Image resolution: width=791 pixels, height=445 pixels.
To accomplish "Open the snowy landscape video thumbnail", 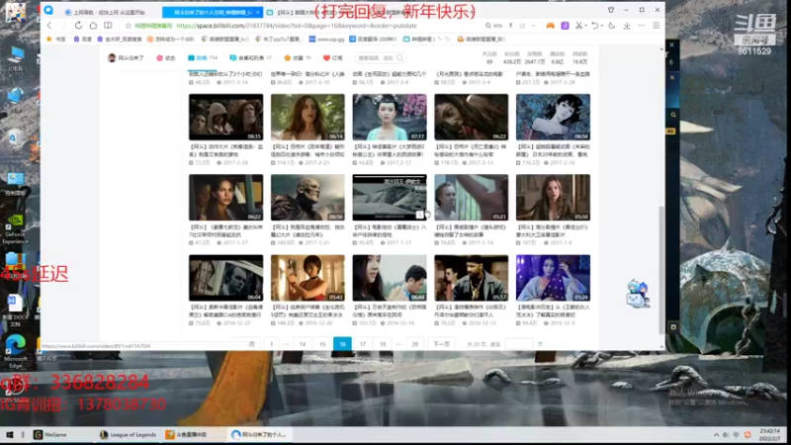I will [x=390, y=197].
